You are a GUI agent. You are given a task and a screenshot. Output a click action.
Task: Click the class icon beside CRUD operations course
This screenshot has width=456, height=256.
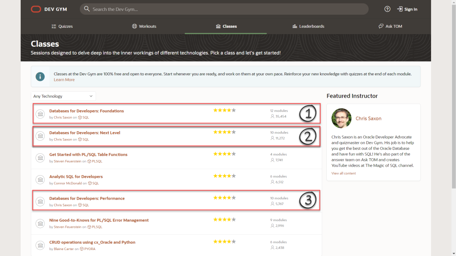tap(40, 245)
